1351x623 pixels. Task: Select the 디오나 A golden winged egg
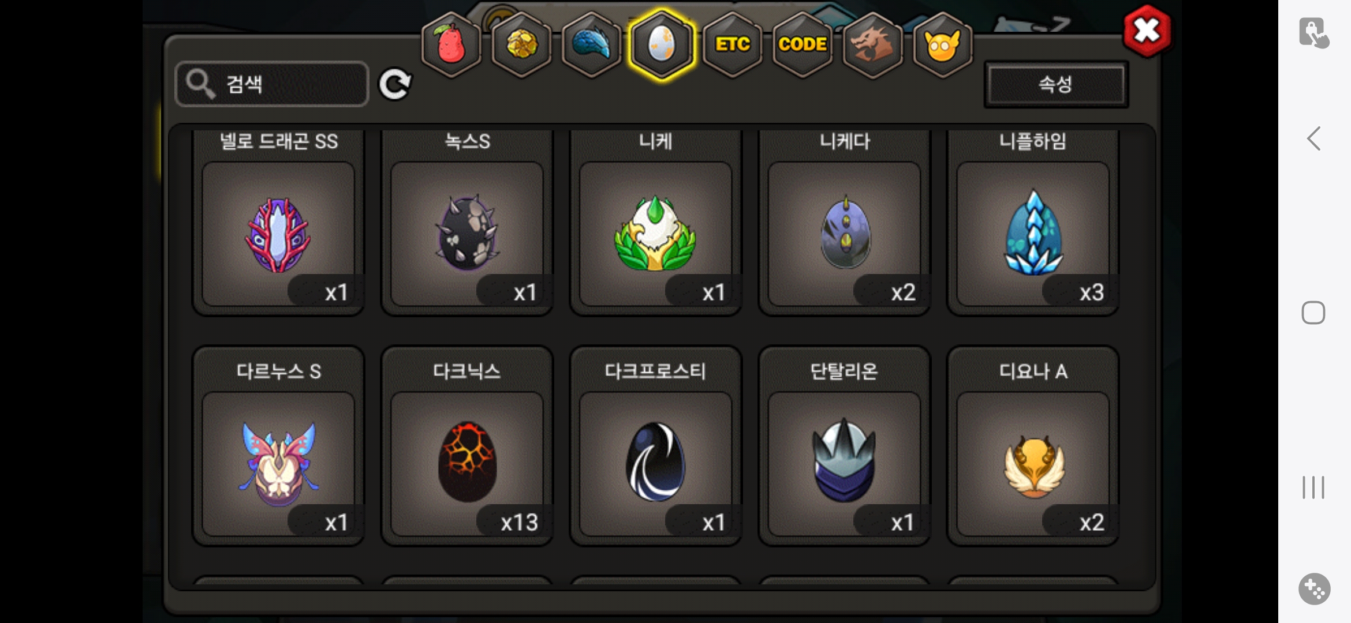1033,446
